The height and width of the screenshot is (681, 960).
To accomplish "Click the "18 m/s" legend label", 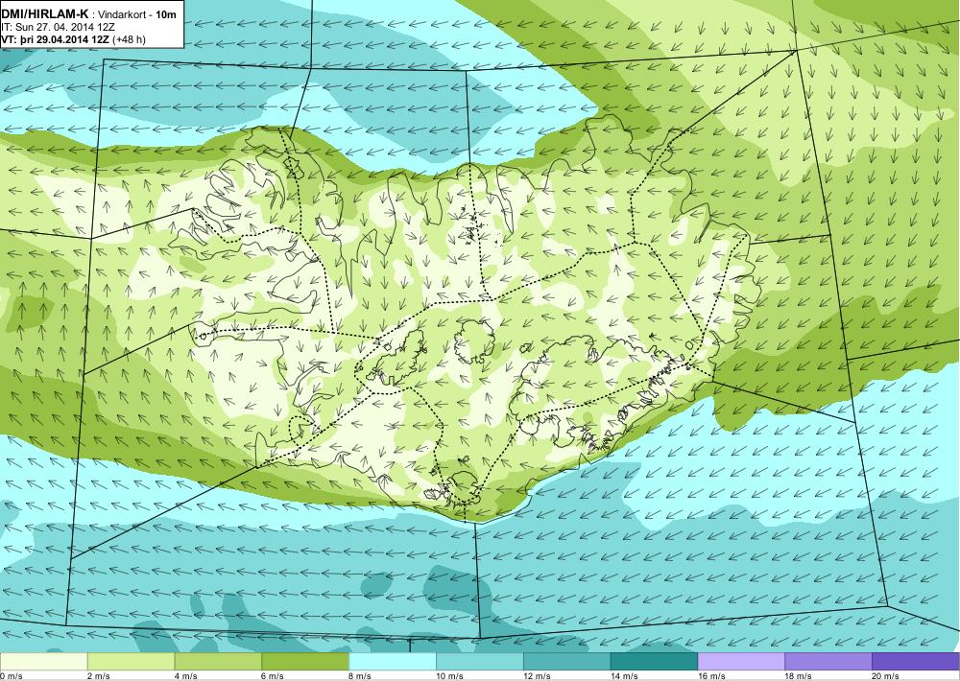I will (x=799, y=676).
